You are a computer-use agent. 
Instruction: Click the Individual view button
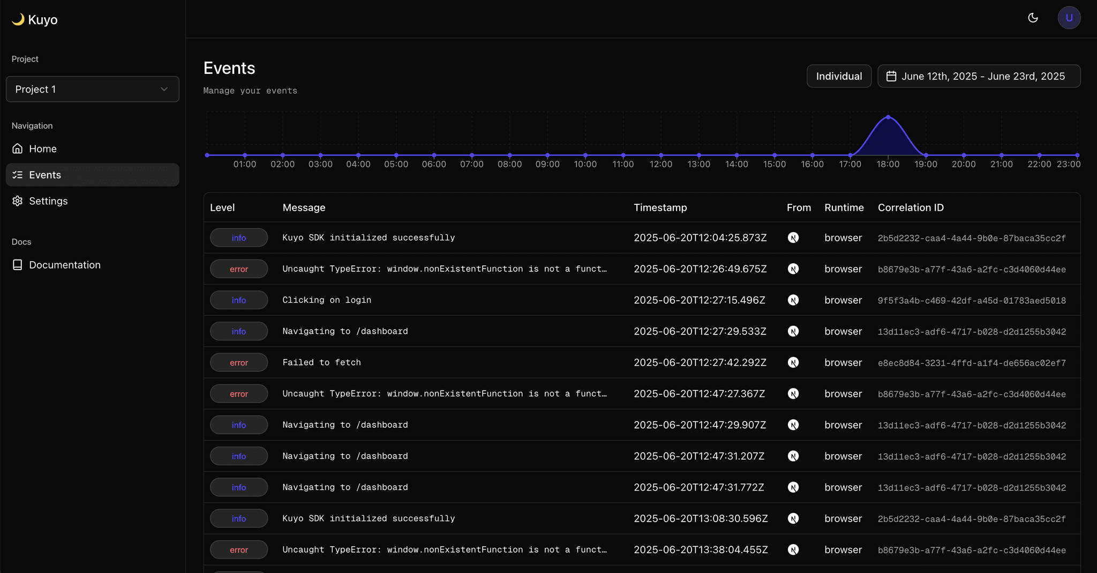pos(838,76)
